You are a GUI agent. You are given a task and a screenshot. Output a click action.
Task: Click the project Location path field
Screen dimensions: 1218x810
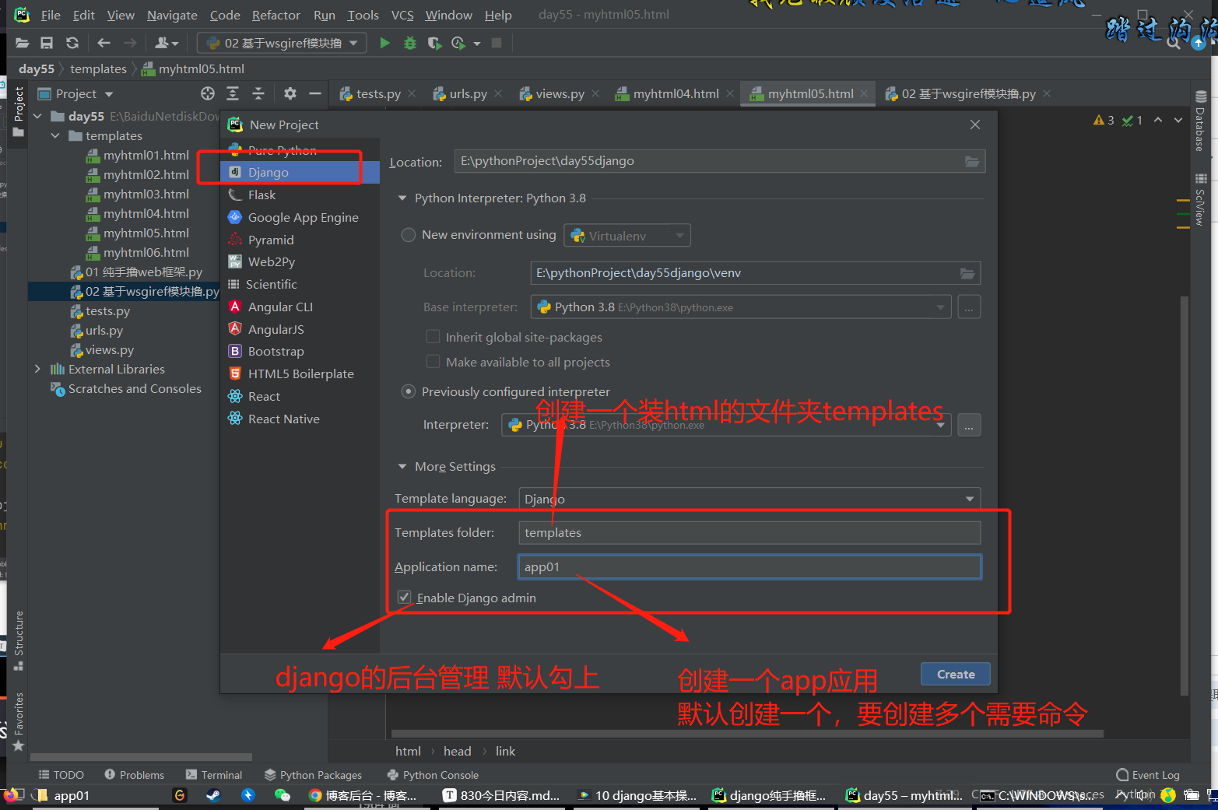720,161
